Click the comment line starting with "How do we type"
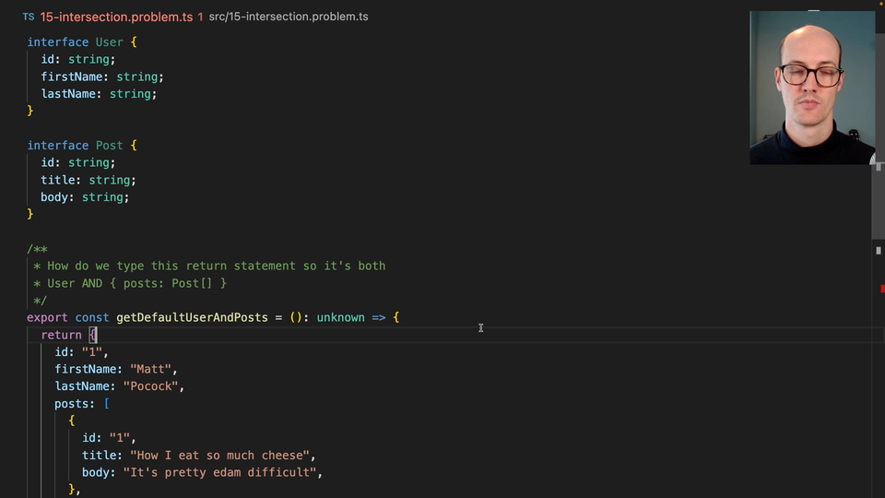The width and height of the screenshot is (885, 498). click(x=216, y=266)
